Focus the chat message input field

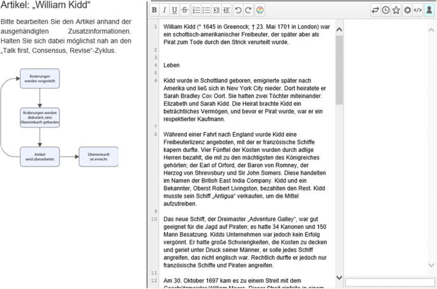390,282
